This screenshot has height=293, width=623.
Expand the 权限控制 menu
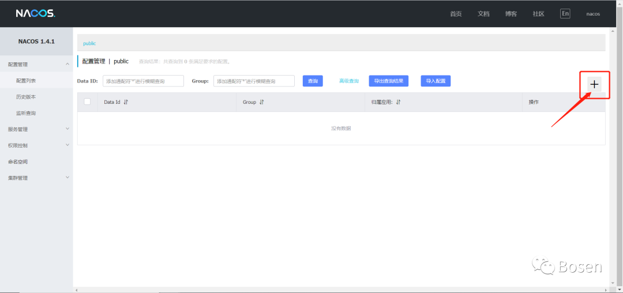[x=36, y=145]
